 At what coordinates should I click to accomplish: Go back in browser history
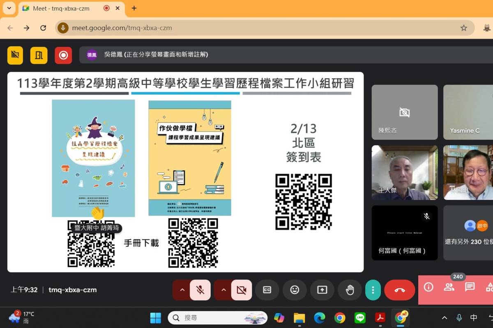tap(10, 28)
